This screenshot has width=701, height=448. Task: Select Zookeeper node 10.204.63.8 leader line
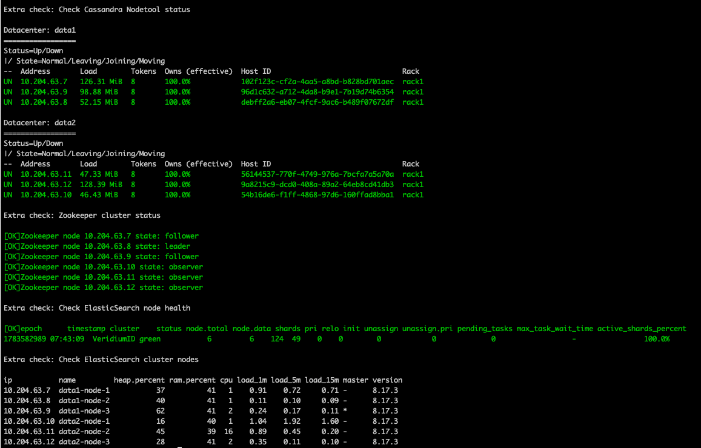(x=97, y=246)
